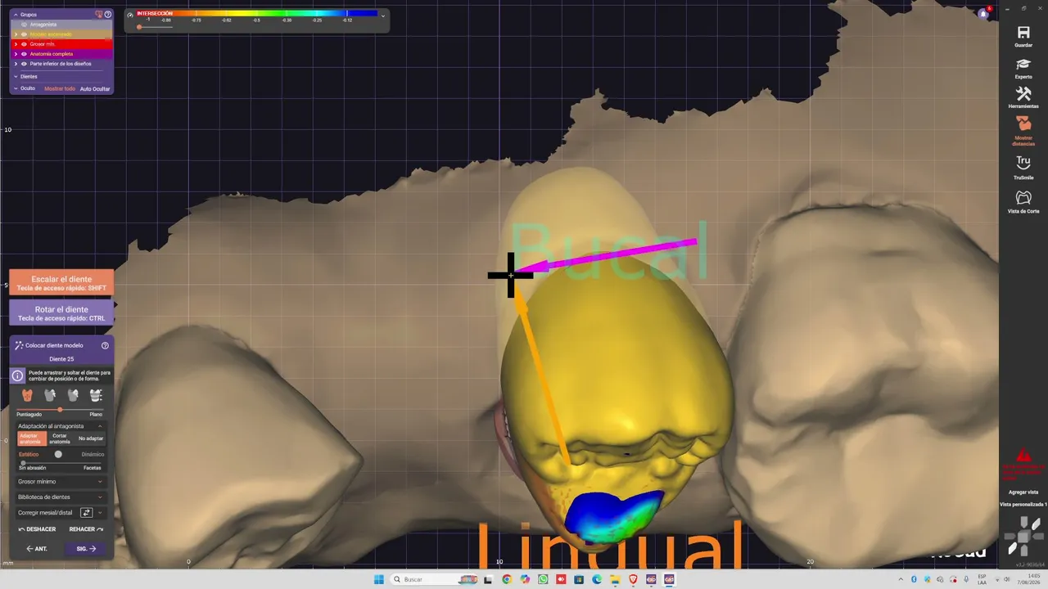
Task: Click the taskbar clock and date
Action: point(1027,579)
